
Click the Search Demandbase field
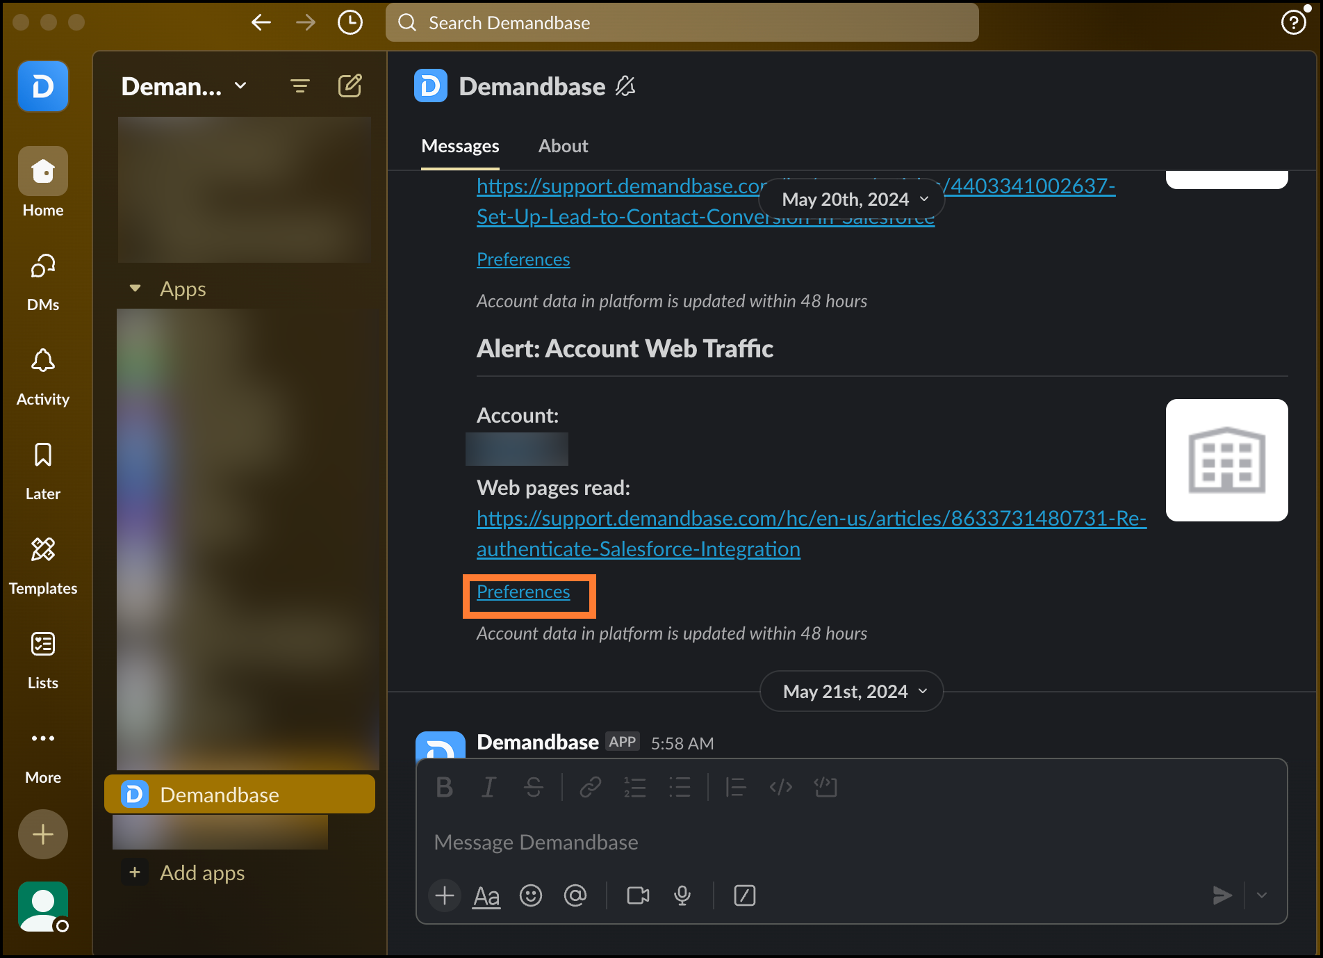682,22
